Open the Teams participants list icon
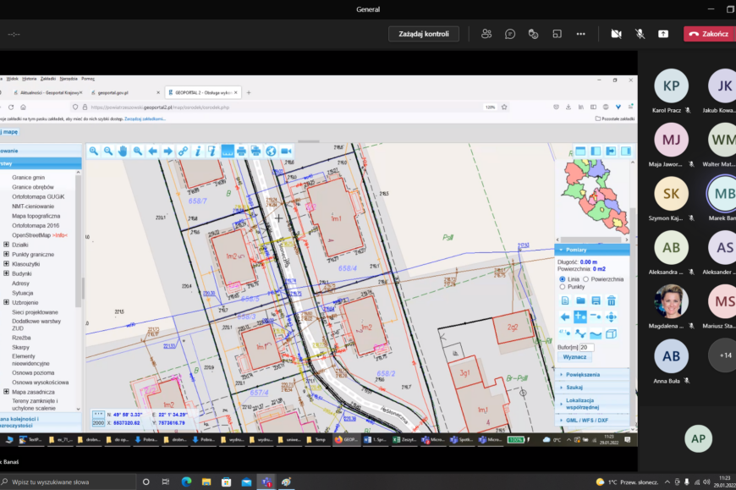Screen dimensions: 736x490 click(486, 34)
